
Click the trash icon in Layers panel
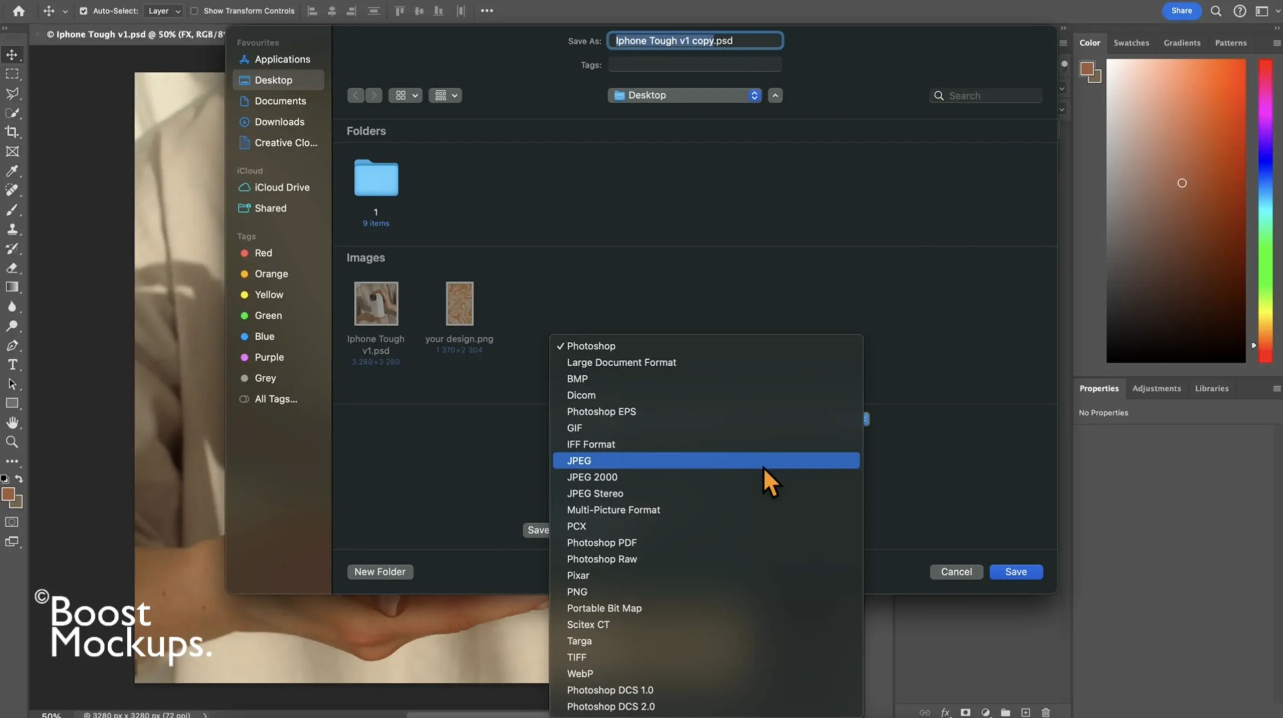click(1045, 712)
